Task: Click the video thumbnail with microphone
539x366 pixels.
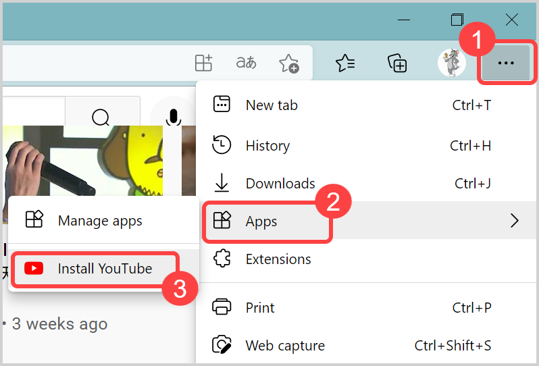Action: pos(81,162)
